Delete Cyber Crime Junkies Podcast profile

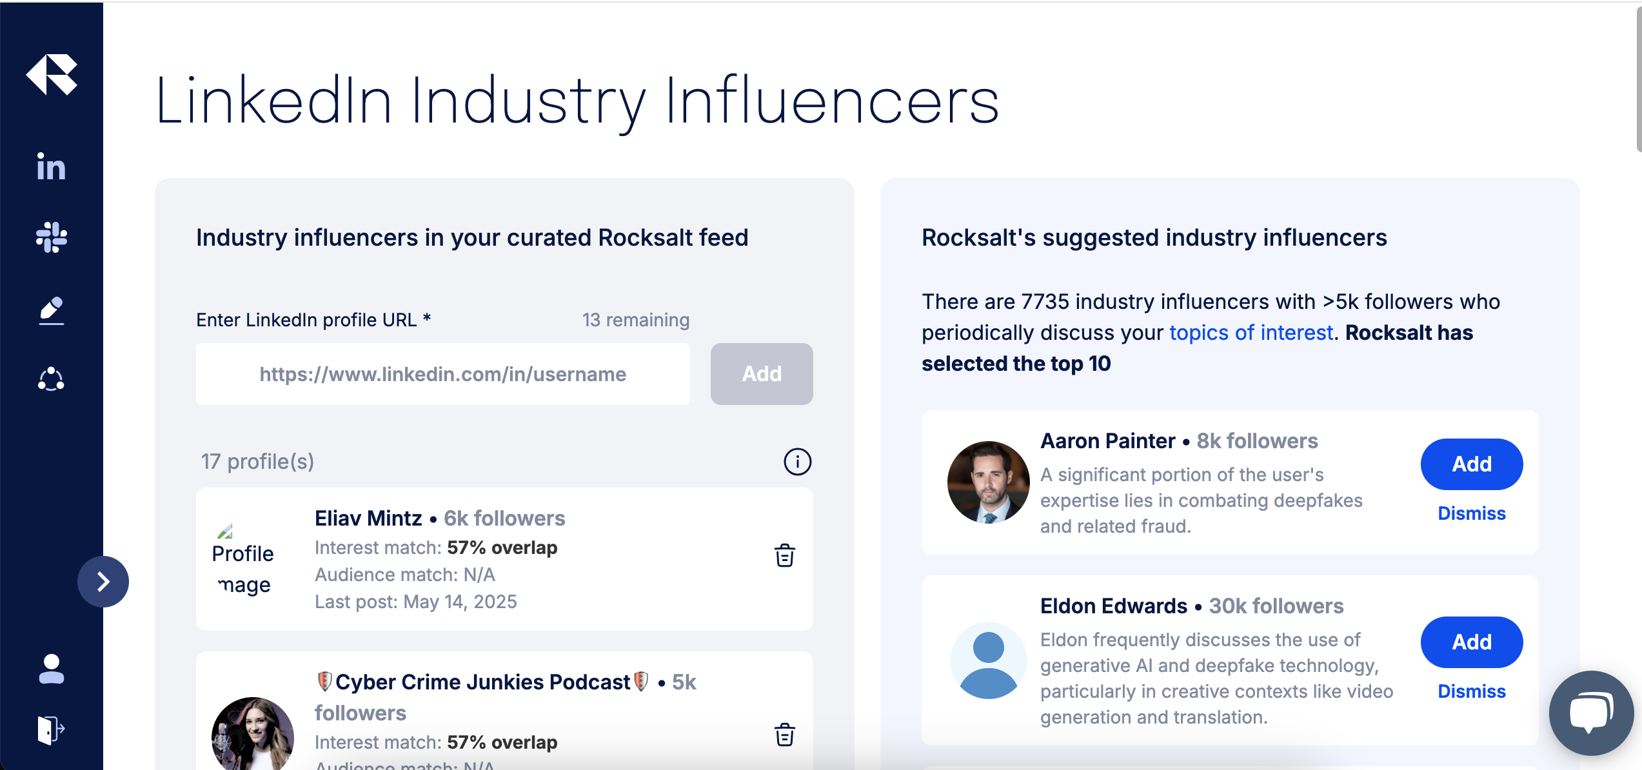[785, 735]
